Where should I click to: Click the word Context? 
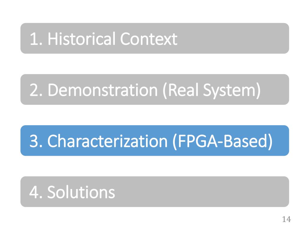[149, 39]
